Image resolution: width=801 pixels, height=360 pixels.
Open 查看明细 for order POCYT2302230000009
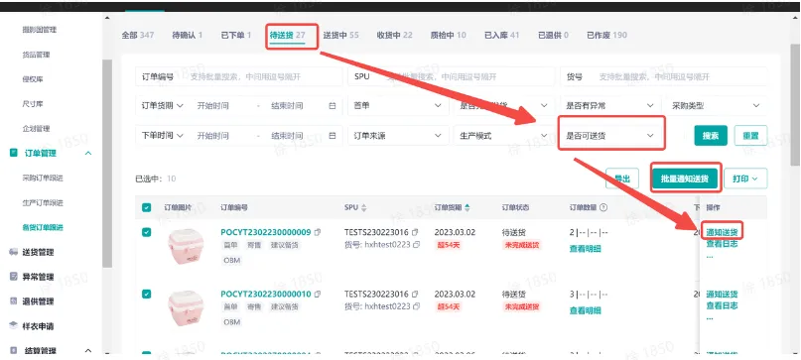pos(586,249)
